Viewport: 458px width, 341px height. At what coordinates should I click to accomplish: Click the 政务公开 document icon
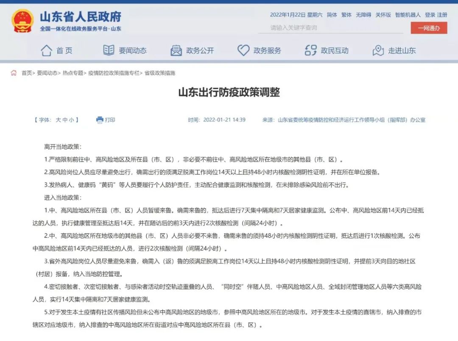[176, 51]
